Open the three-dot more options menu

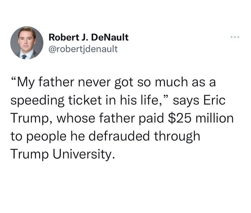[235, 38]
